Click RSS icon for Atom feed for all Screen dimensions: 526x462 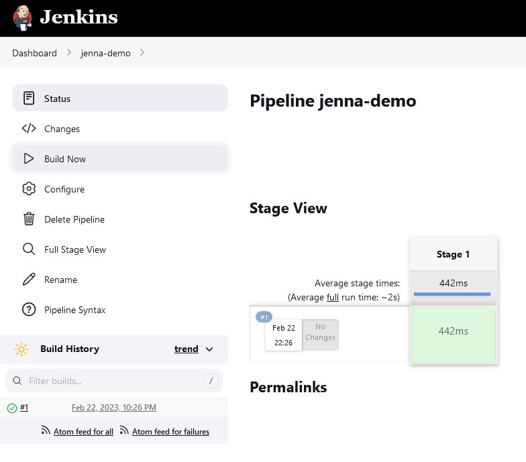click(x=46, y=430)
